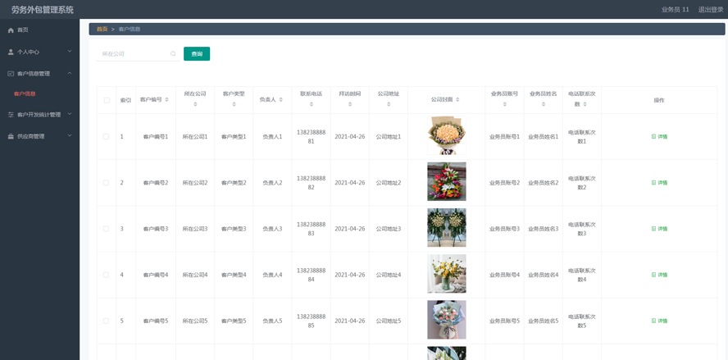Collapse the 客户信息管理 menu chevron
This screenshot has width=728, height=360.
point(70,73)
